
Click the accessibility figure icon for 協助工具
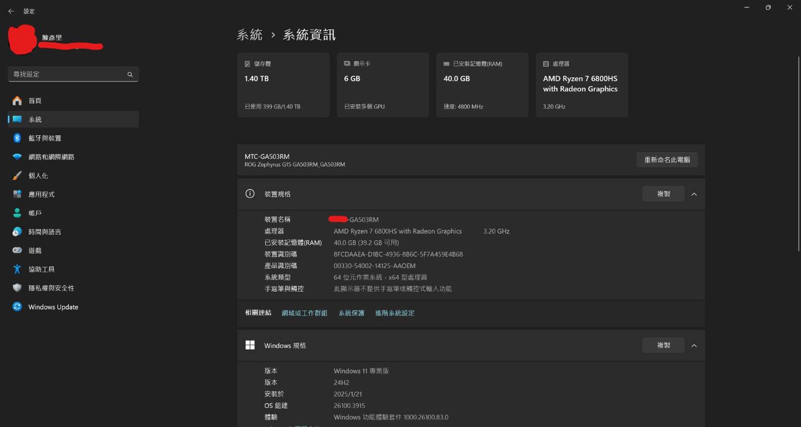click(x=17, y=269)
